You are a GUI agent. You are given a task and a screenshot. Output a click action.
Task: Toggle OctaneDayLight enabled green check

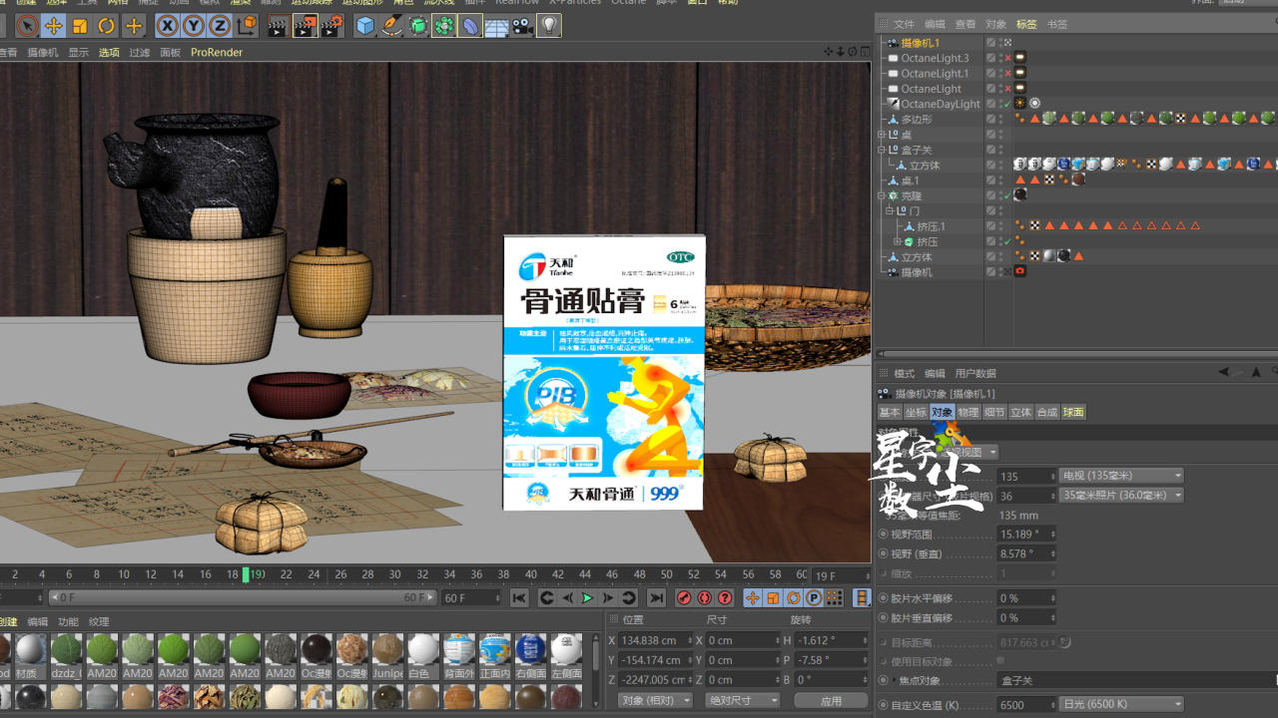pos(1008,104)
